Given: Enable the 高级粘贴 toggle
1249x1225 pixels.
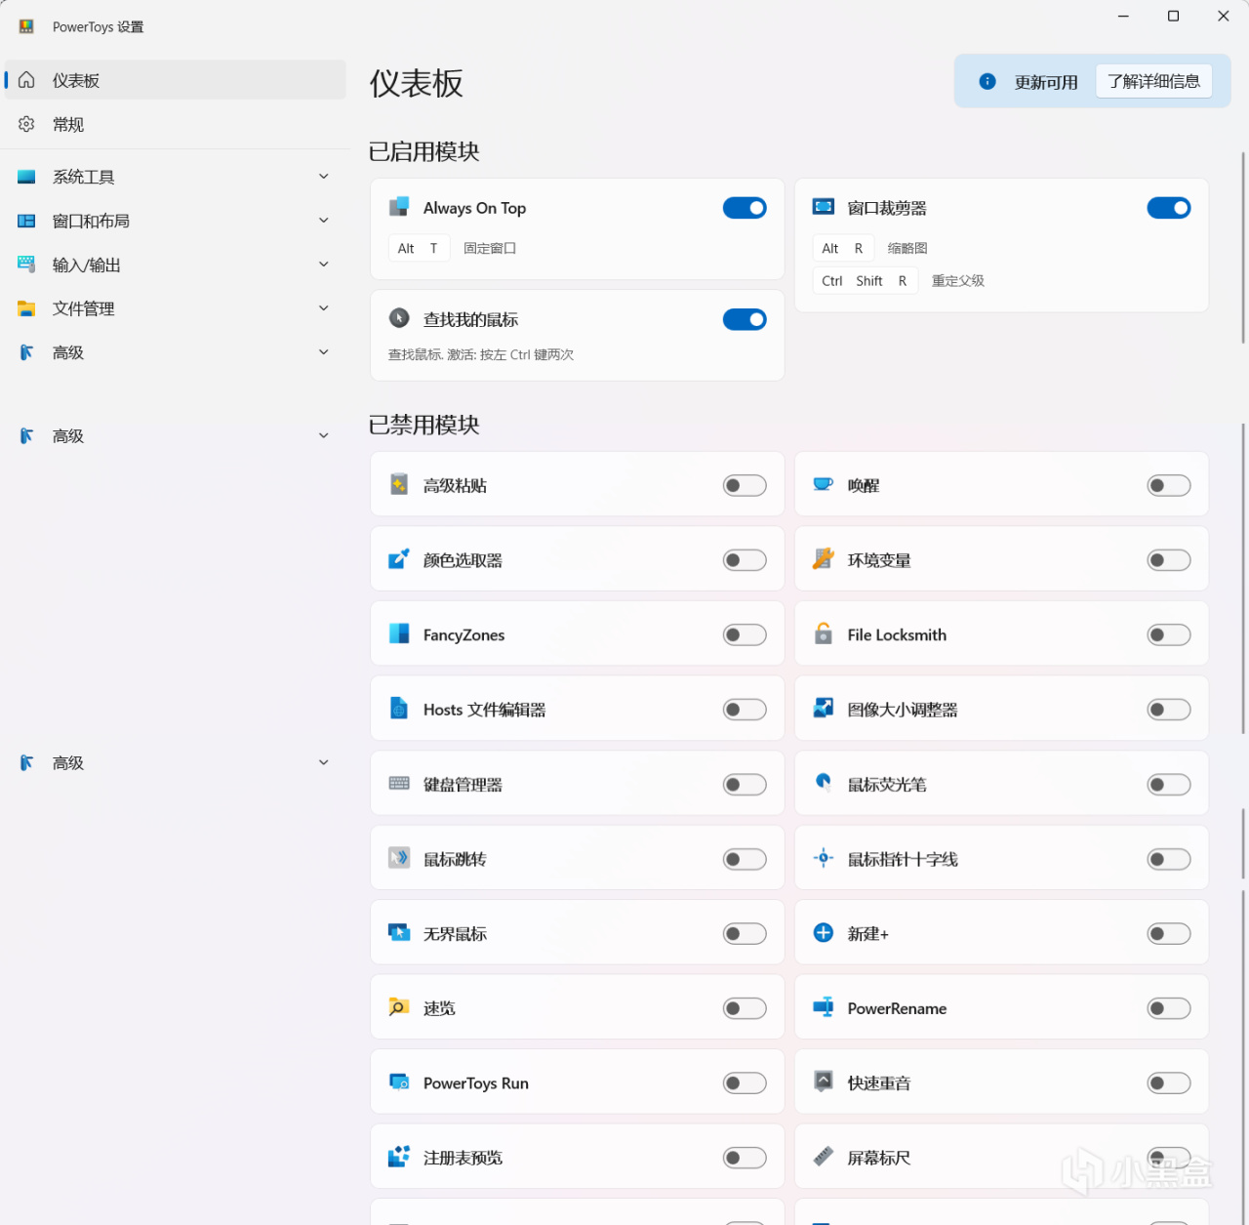Looking at the screenshot, I should [x=745, y=485].
